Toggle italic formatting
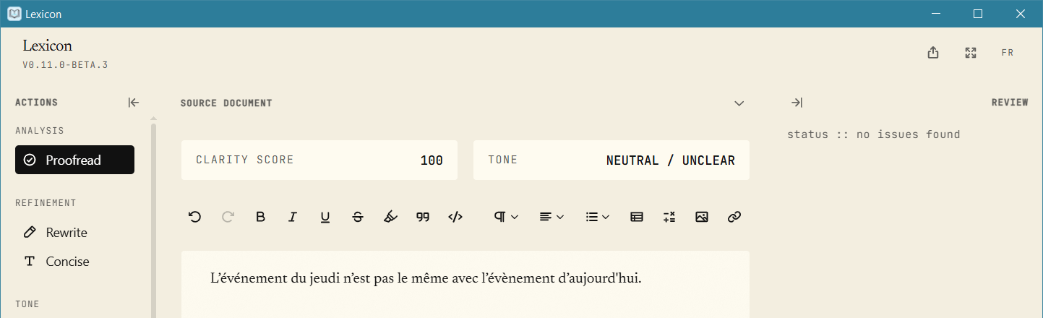 tap(293, 217)
